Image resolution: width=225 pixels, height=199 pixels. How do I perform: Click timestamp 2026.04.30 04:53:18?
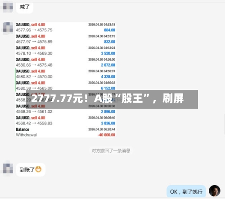102,25
